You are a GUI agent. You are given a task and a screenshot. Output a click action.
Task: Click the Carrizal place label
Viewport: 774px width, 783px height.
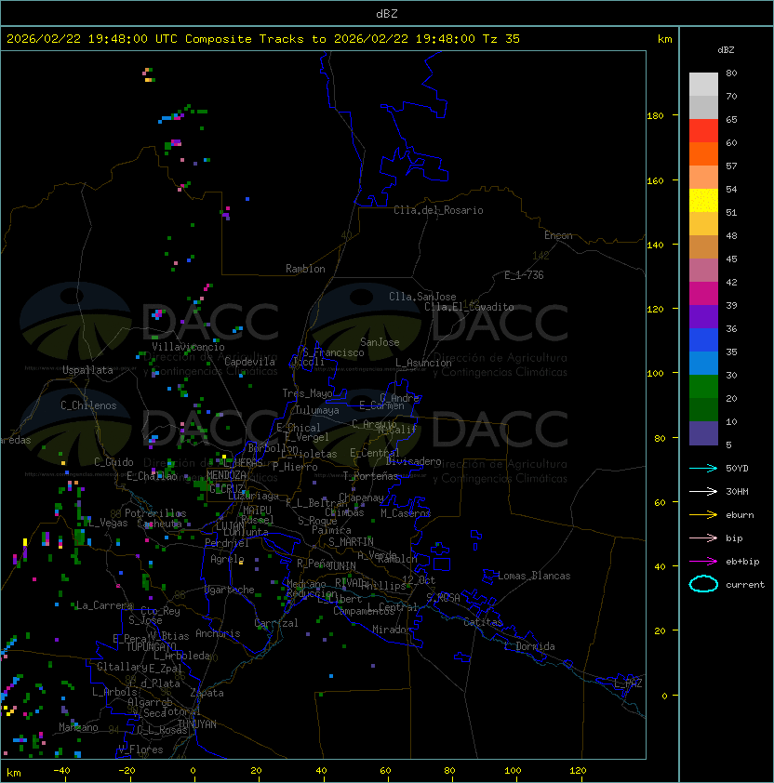276,623
